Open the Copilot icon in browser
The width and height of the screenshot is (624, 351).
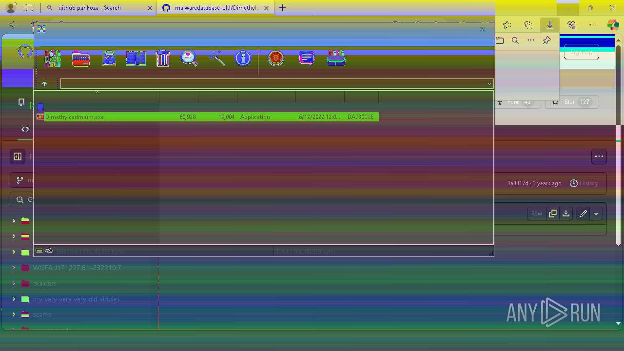[613, 25]
